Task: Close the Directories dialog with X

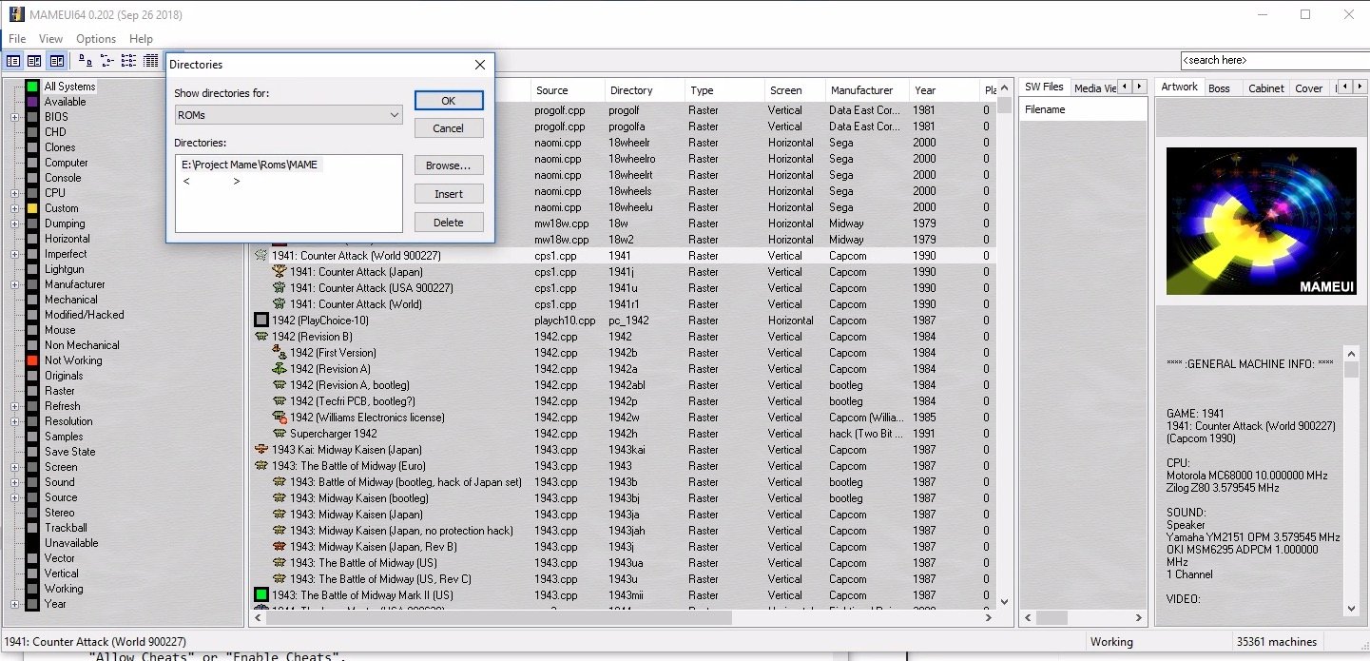Action: coord(479,65)
